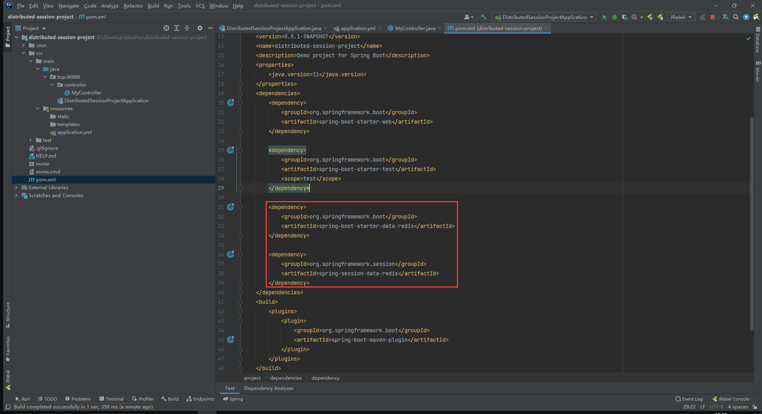Image resolution: width=762 pixels, height=414 pixels.
Task: Open Project panel gear settings
Action: point(200,28)
